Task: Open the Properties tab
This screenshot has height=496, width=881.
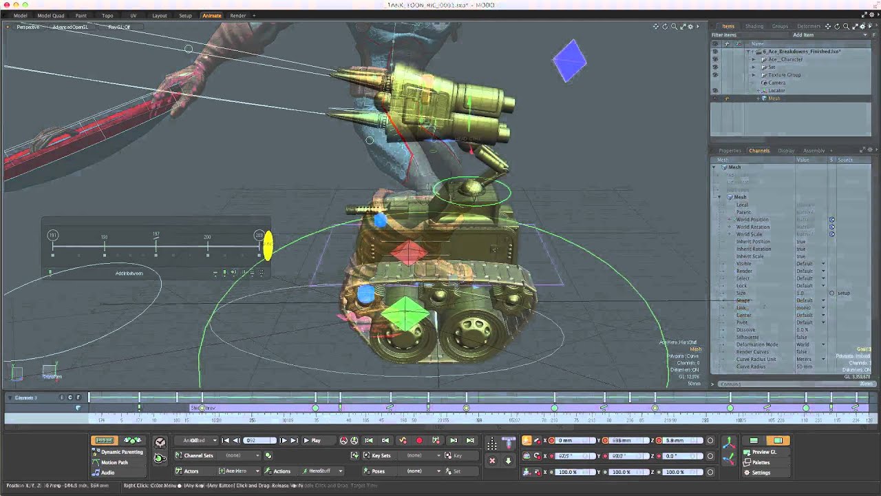Action: point(730,150)
